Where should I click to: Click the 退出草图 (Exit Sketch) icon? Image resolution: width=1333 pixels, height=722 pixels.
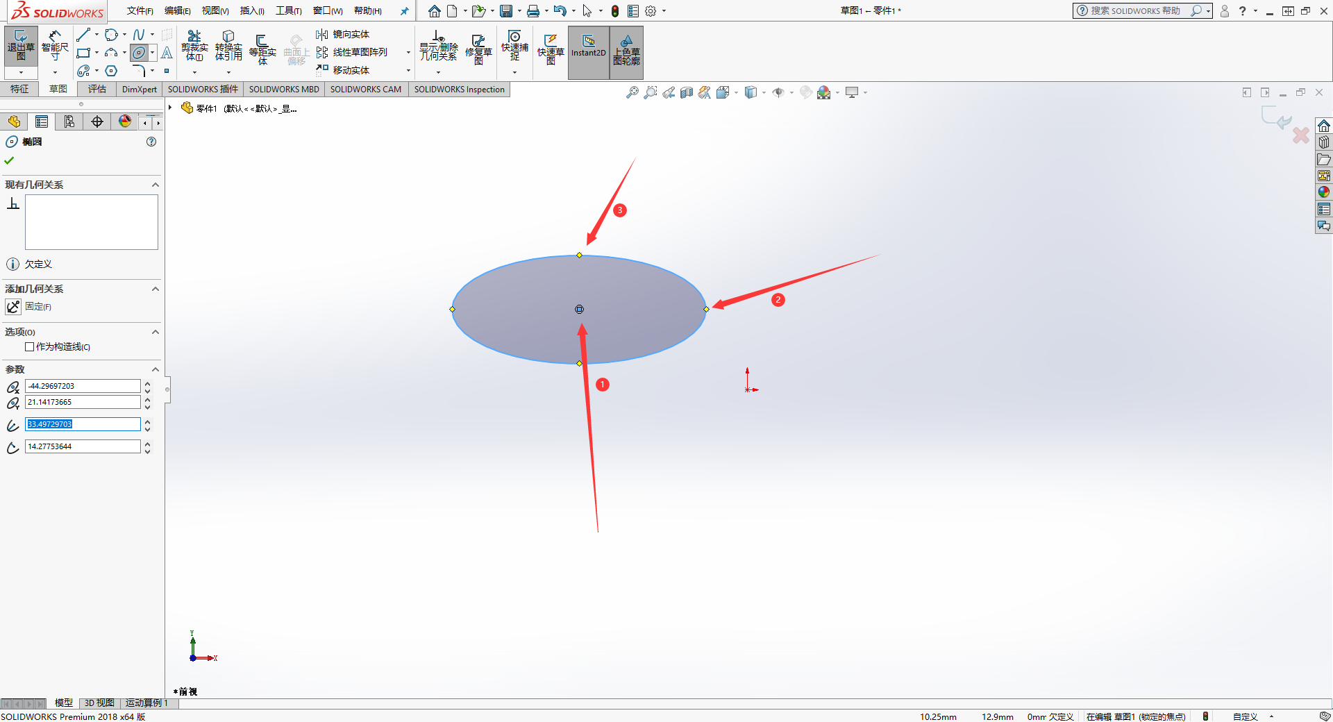(x=21, y=46)
